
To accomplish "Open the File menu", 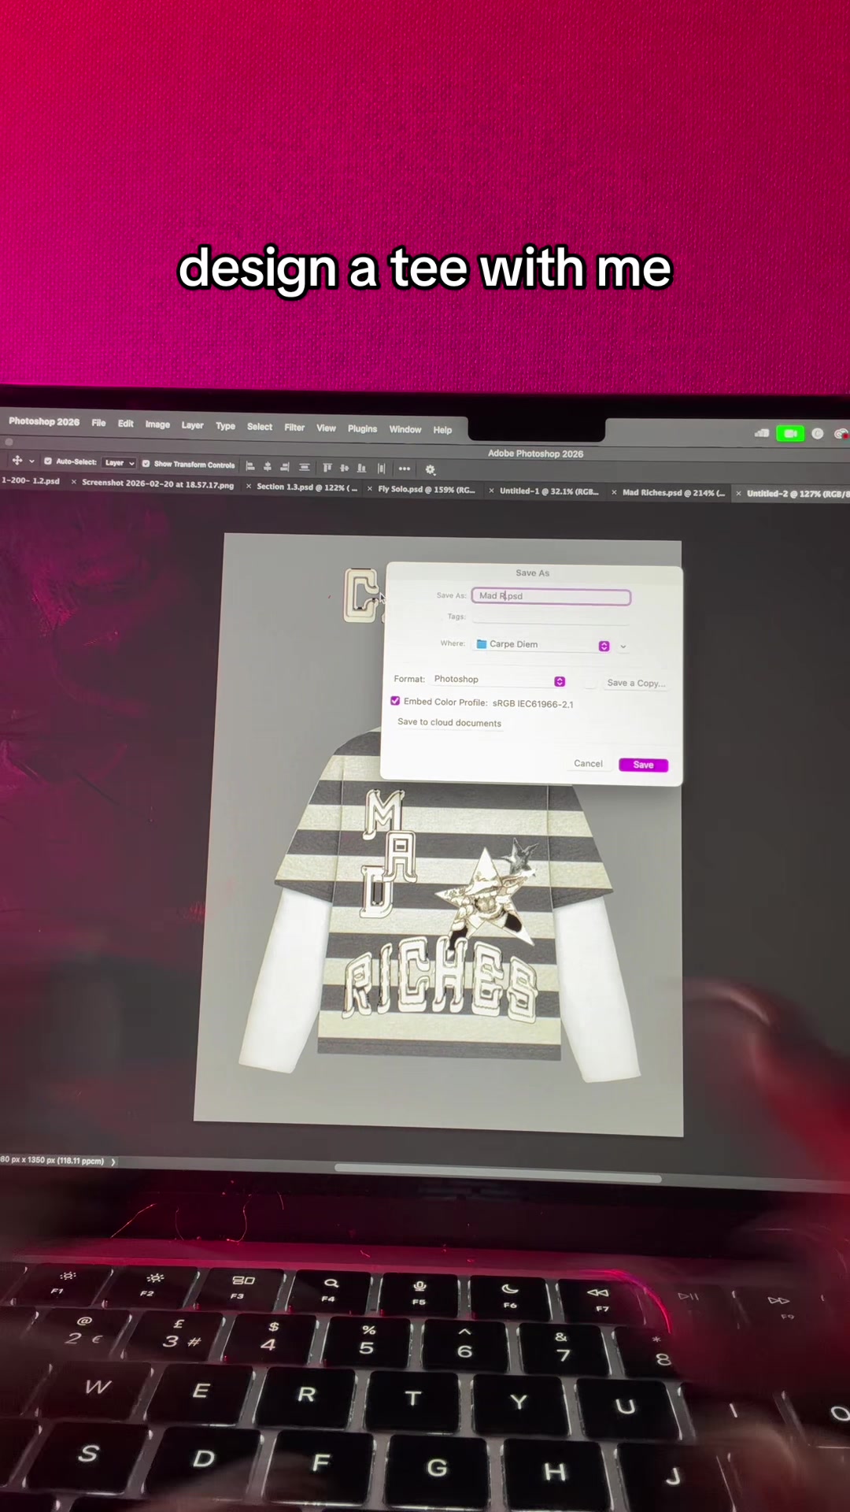I will point(98,423).
